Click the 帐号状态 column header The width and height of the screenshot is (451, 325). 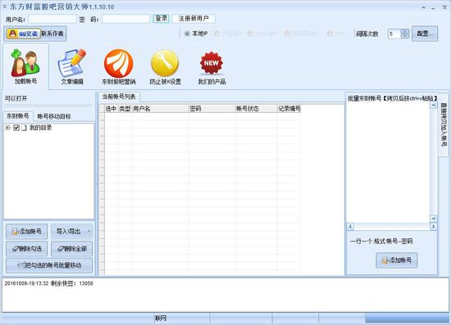(256, 109)
